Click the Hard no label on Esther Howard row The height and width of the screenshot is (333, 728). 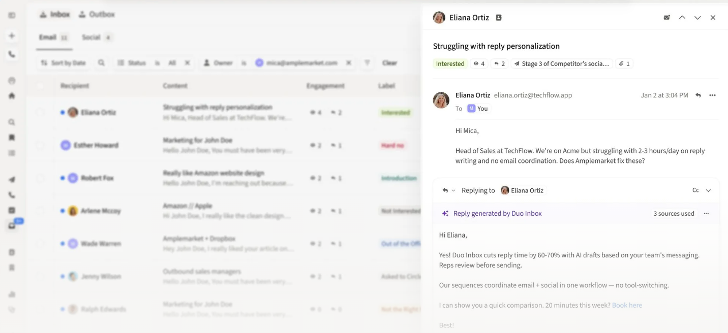pos(392,145)
